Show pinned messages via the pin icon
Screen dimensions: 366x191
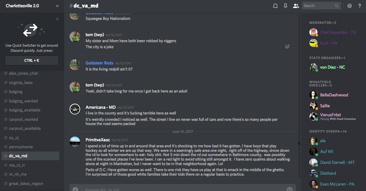tap(285, 6)
